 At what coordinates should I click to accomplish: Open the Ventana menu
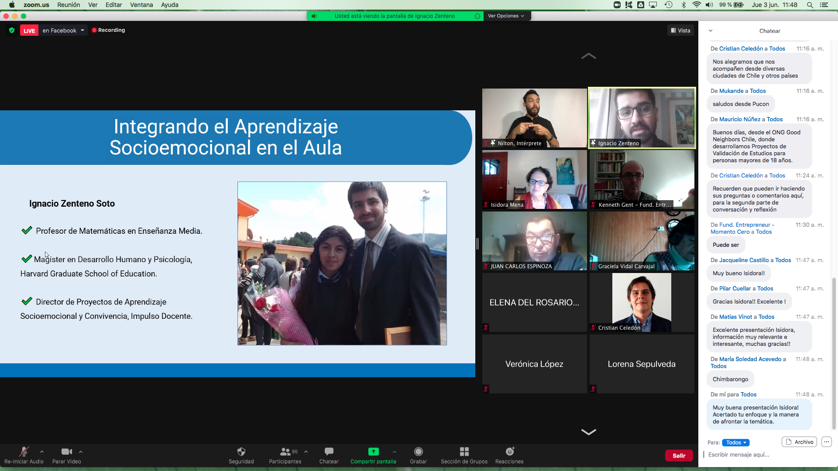(x=141, y=5)
